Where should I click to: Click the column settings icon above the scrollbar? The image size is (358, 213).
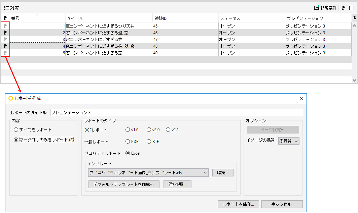click(354, 18)
